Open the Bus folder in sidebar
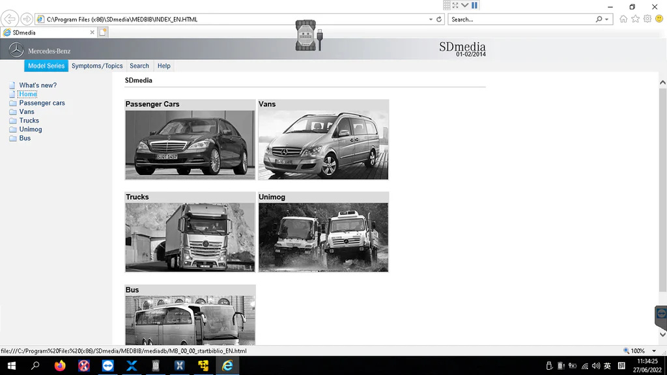667x375 pixels. [x=25, y=138]
